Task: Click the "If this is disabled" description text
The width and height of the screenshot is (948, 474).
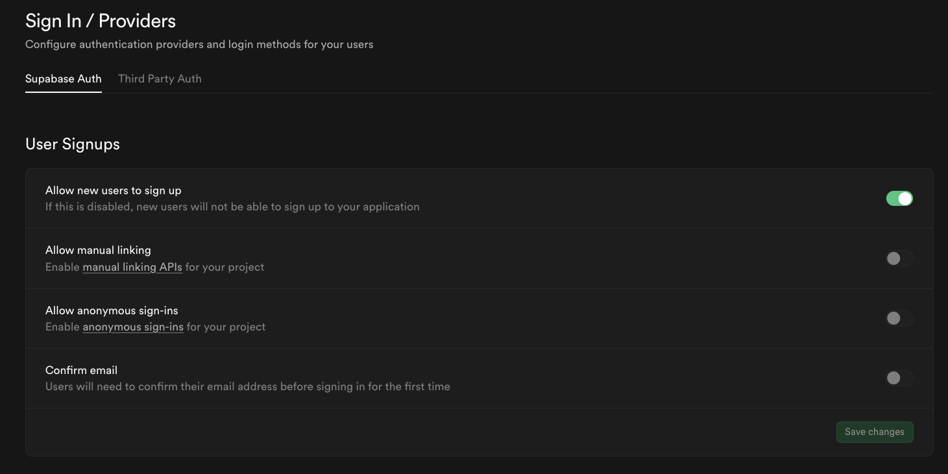Action: point(232,206)
